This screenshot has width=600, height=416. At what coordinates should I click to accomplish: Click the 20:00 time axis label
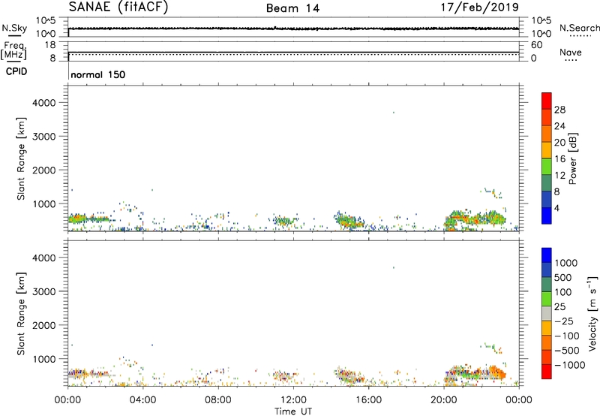pyautogui.click(x=444, y=400)
